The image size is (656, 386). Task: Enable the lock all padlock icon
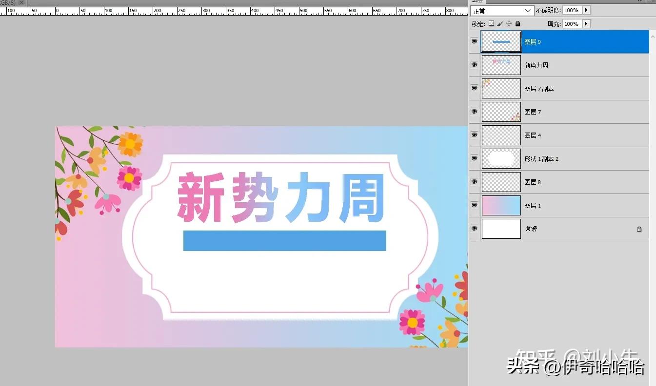[517, 23]
